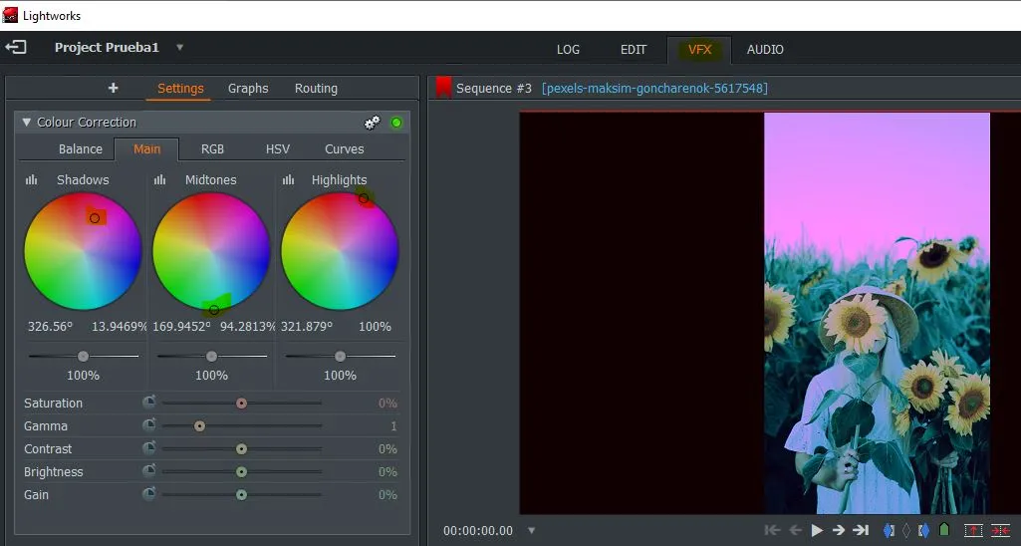
Task: Open the AUDIO tab
Action: 765,50
